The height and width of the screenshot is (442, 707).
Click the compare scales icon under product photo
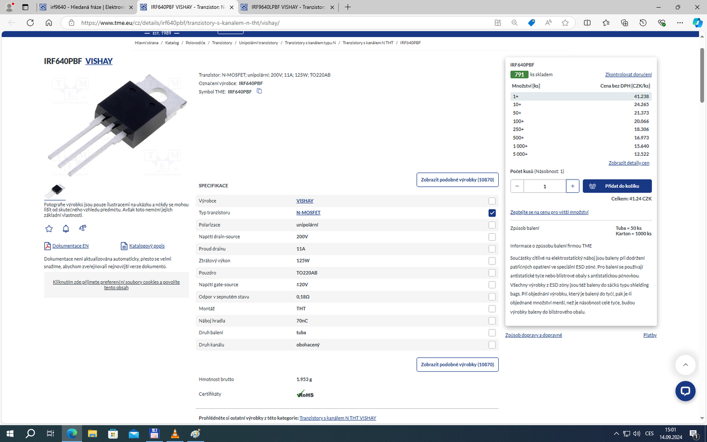83,228
